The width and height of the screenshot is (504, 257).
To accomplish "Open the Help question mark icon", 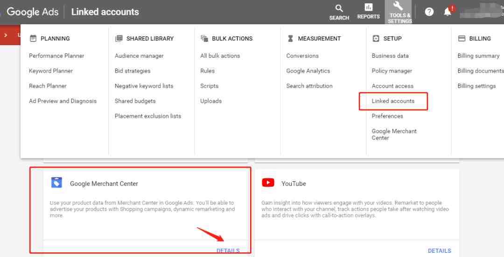I will pos(429,12).
